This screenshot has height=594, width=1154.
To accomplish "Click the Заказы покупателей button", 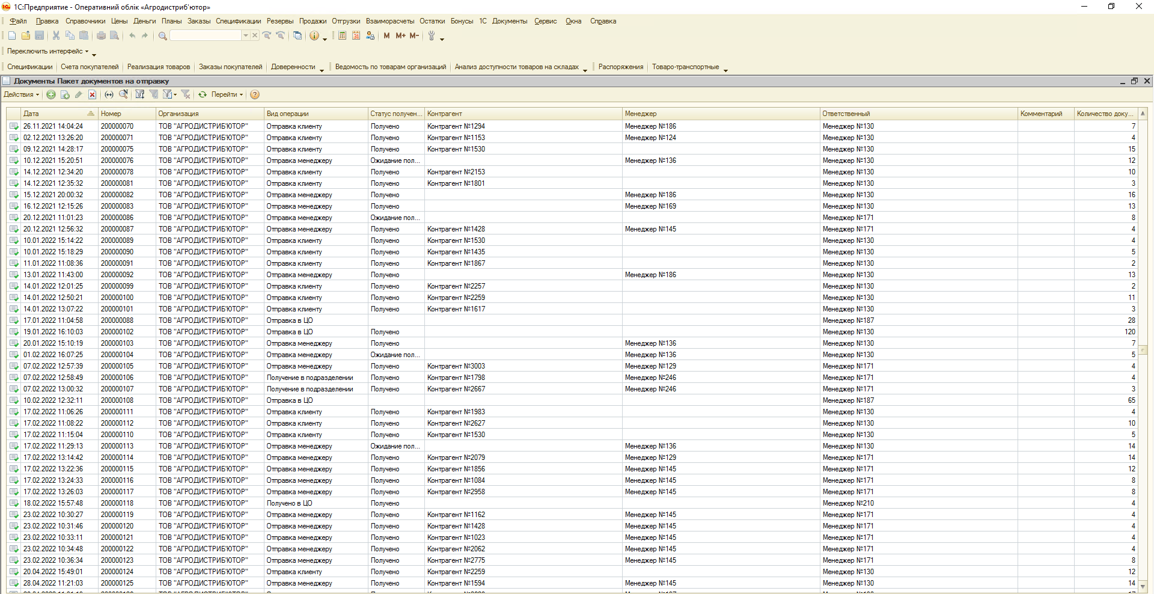I will (x=230, y=67).
